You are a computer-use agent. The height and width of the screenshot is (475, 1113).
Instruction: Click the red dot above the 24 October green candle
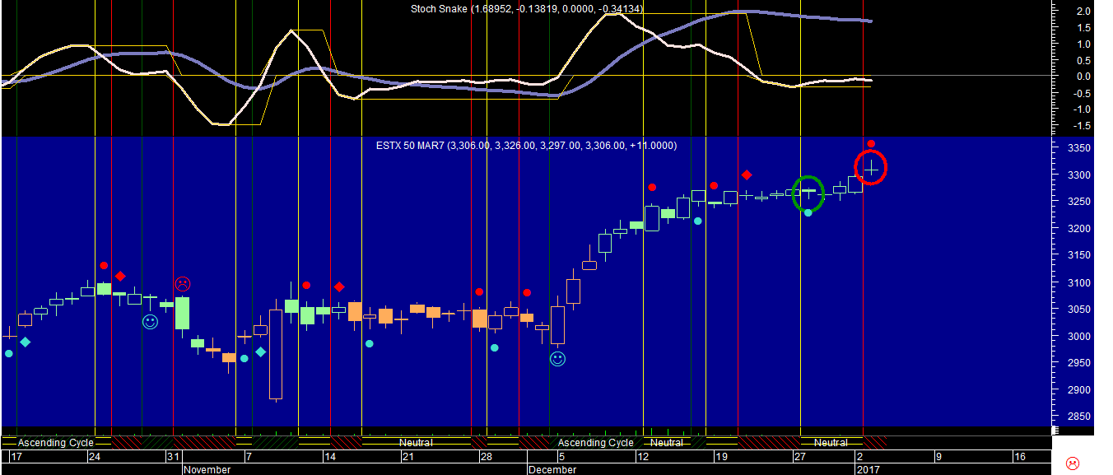click(104, 265)
